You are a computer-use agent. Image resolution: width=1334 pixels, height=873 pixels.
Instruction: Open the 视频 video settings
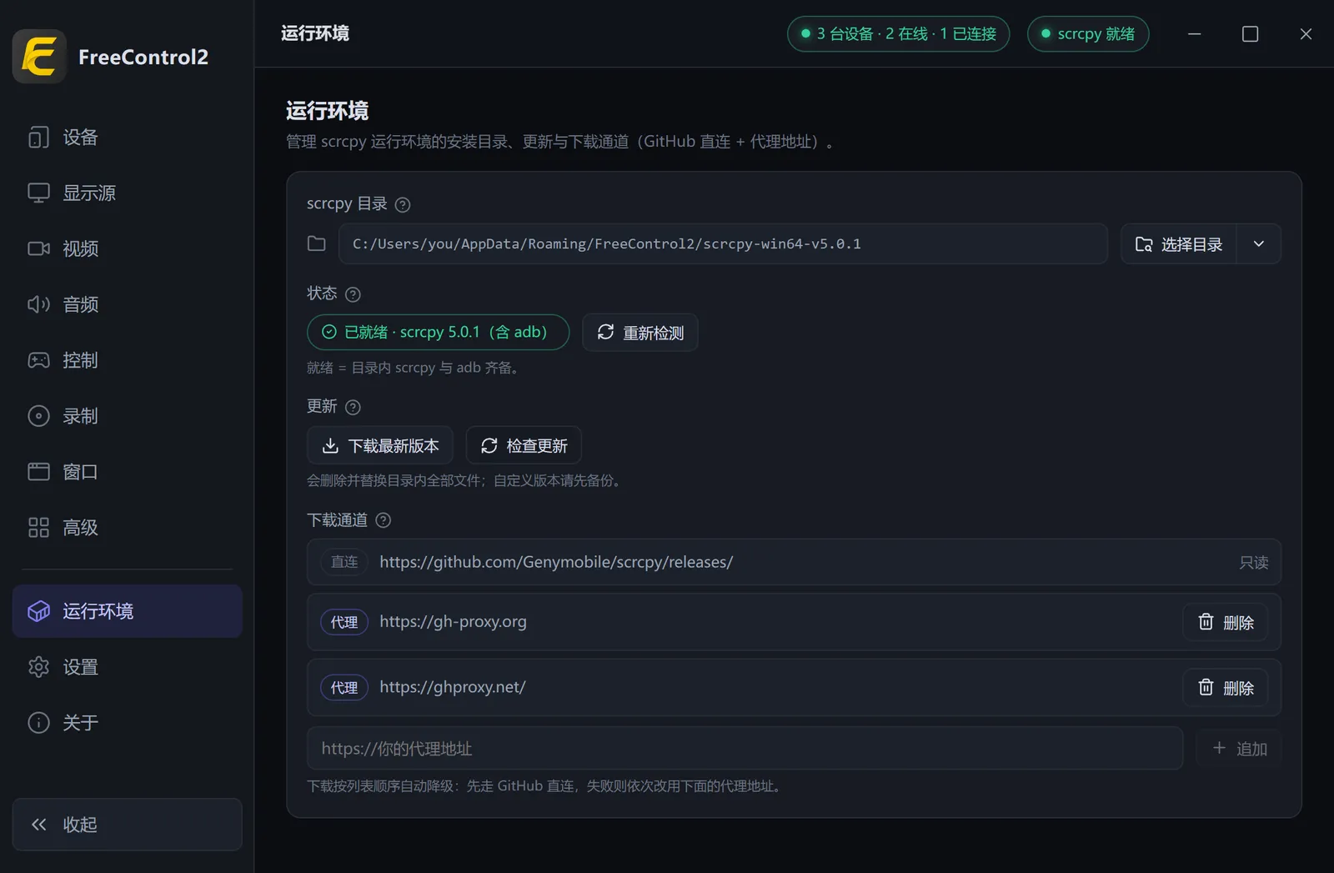click(x=127, y=248)
